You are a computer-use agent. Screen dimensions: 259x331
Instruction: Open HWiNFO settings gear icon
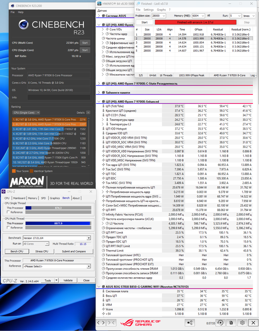pos(242,323)
